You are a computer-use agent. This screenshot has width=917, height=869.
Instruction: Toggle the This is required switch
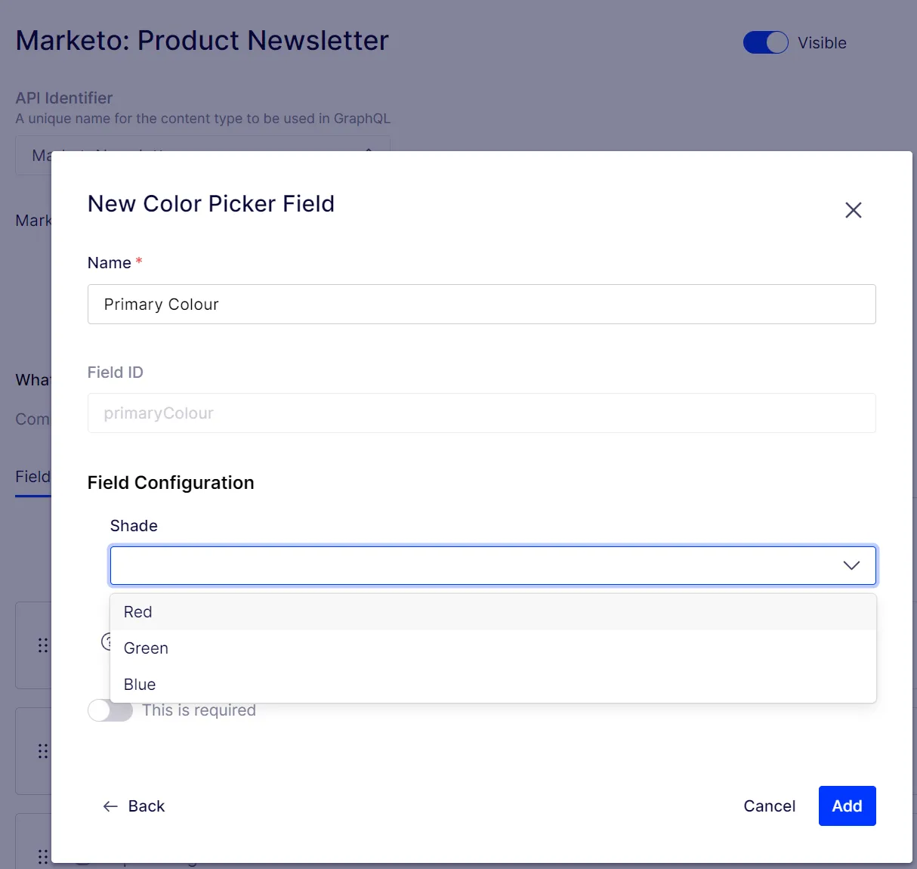click(110, 710)
